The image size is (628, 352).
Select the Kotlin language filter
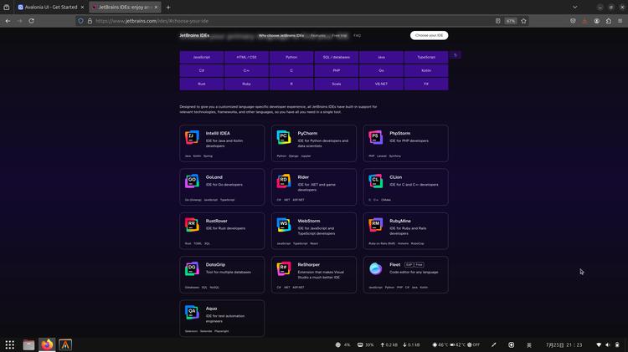tap(426, 70)
